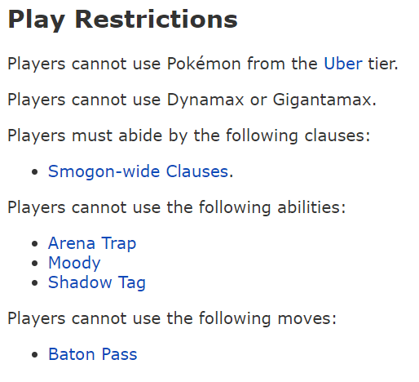Click the word Gigantamax in the text
Viewport: 419px width, 382px height.
pyautogui.click(x=322, y=100)
